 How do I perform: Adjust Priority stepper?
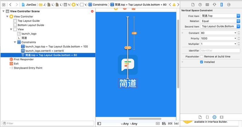(x=239, y=39)
